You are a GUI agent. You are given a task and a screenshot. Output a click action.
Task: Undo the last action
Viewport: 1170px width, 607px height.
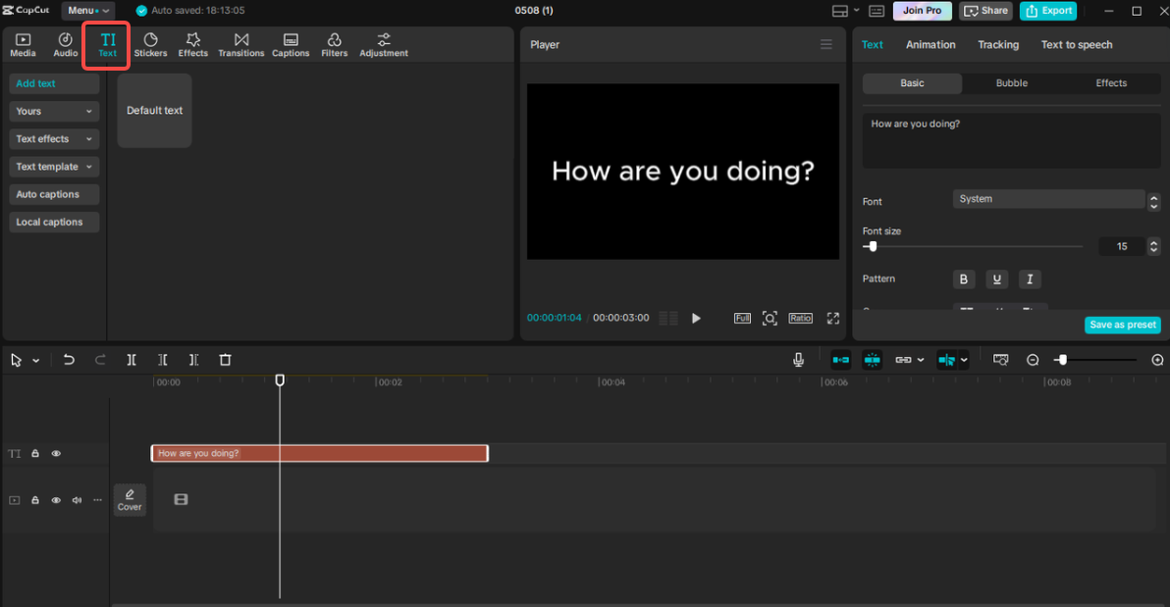[x=68, y=360]
